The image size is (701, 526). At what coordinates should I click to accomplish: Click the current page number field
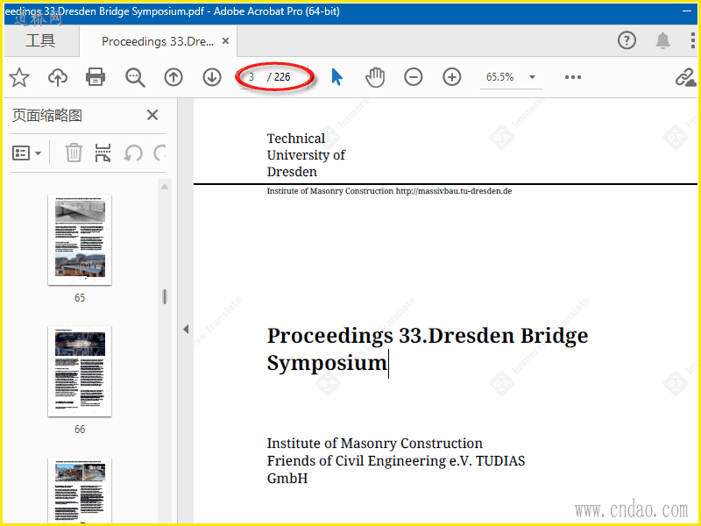[252, 77]
